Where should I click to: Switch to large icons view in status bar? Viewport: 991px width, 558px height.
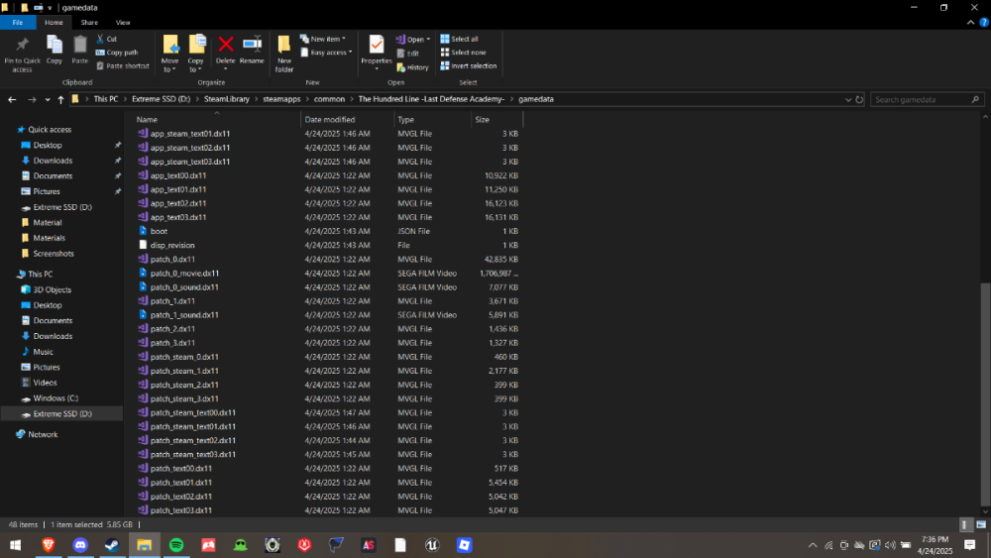tap(981, 524)
